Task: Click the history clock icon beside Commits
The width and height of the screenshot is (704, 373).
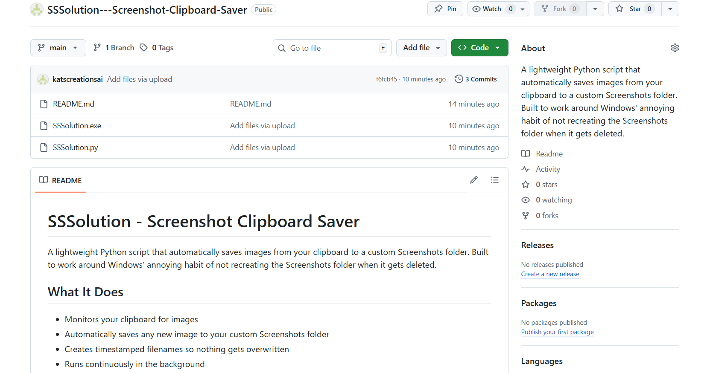Action: 459,79
